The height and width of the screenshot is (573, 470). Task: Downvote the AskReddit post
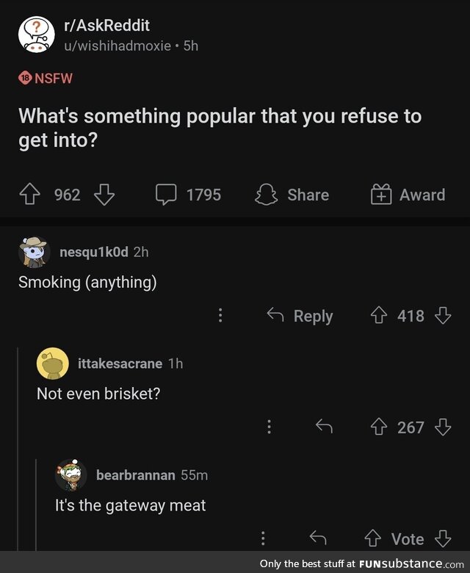coord(104,195)
